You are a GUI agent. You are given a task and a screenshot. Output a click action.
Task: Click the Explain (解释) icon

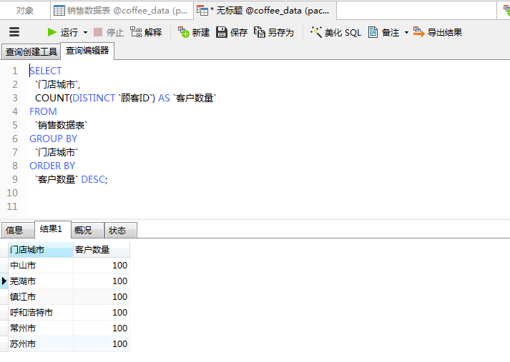click(x=136, y=32)
